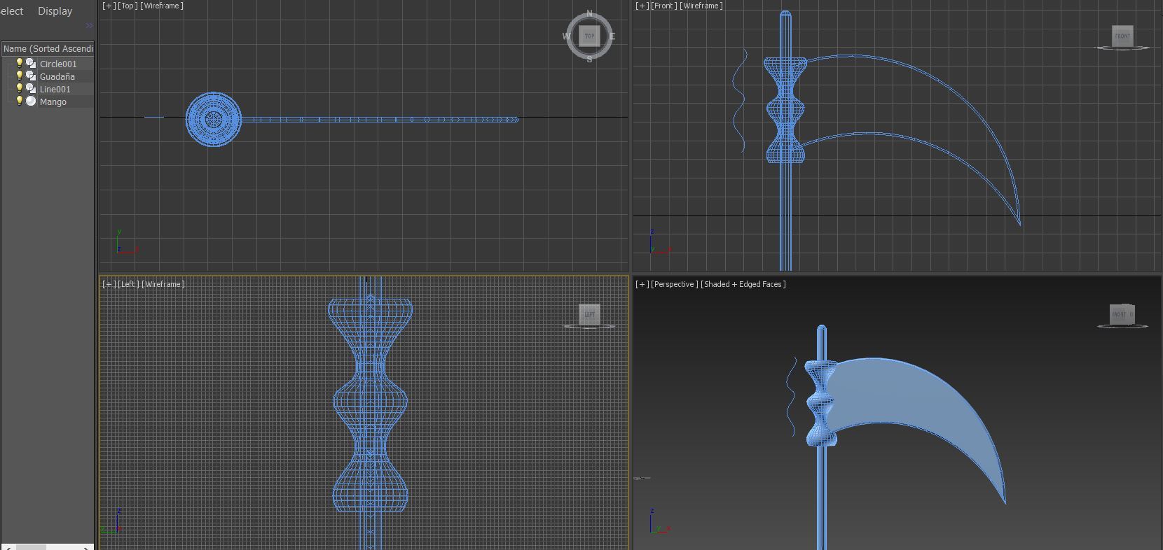Click the geometry sphere icon beside Mango
This screenshot has height=550, width=1163.
(31, 101)
